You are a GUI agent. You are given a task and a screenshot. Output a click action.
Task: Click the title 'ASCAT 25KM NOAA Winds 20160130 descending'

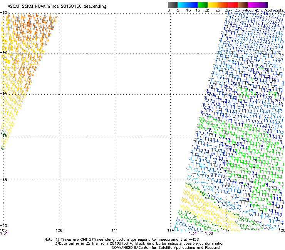coord(57,7)
